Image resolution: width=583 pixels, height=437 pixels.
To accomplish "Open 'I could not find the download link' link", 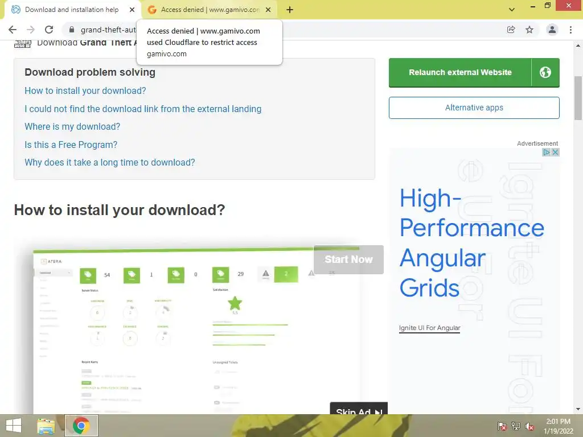I will coord(143,109).
